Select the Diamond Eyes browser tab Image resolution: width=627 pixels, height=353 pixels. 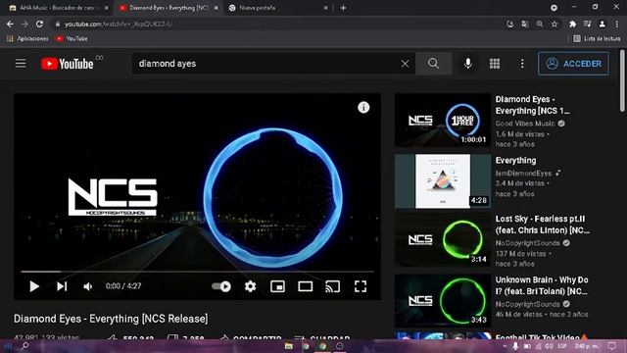(168, 8)
